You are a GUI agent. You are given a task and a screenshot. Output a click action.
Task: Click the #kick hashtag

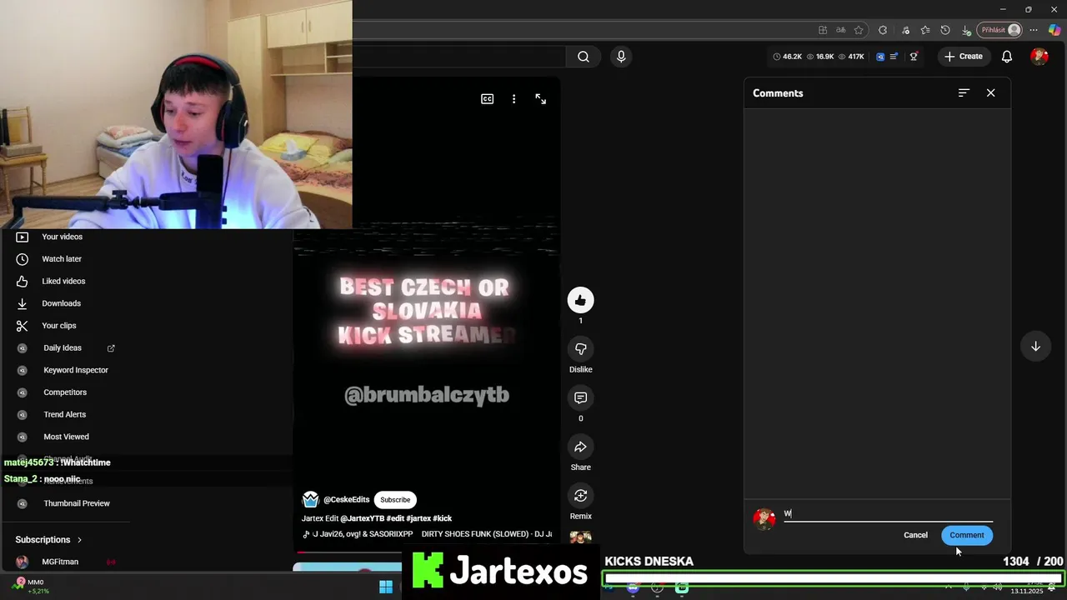click(442, 518)
